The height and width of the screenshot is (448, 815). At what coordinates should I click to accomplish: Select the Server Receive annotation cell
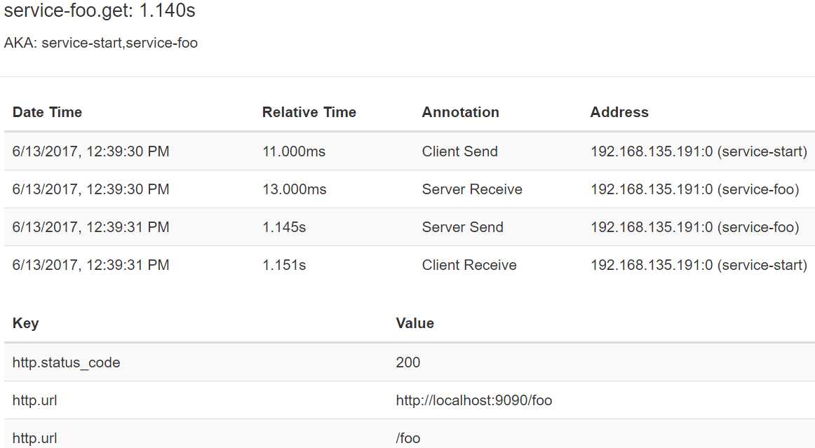pos(472,189)
